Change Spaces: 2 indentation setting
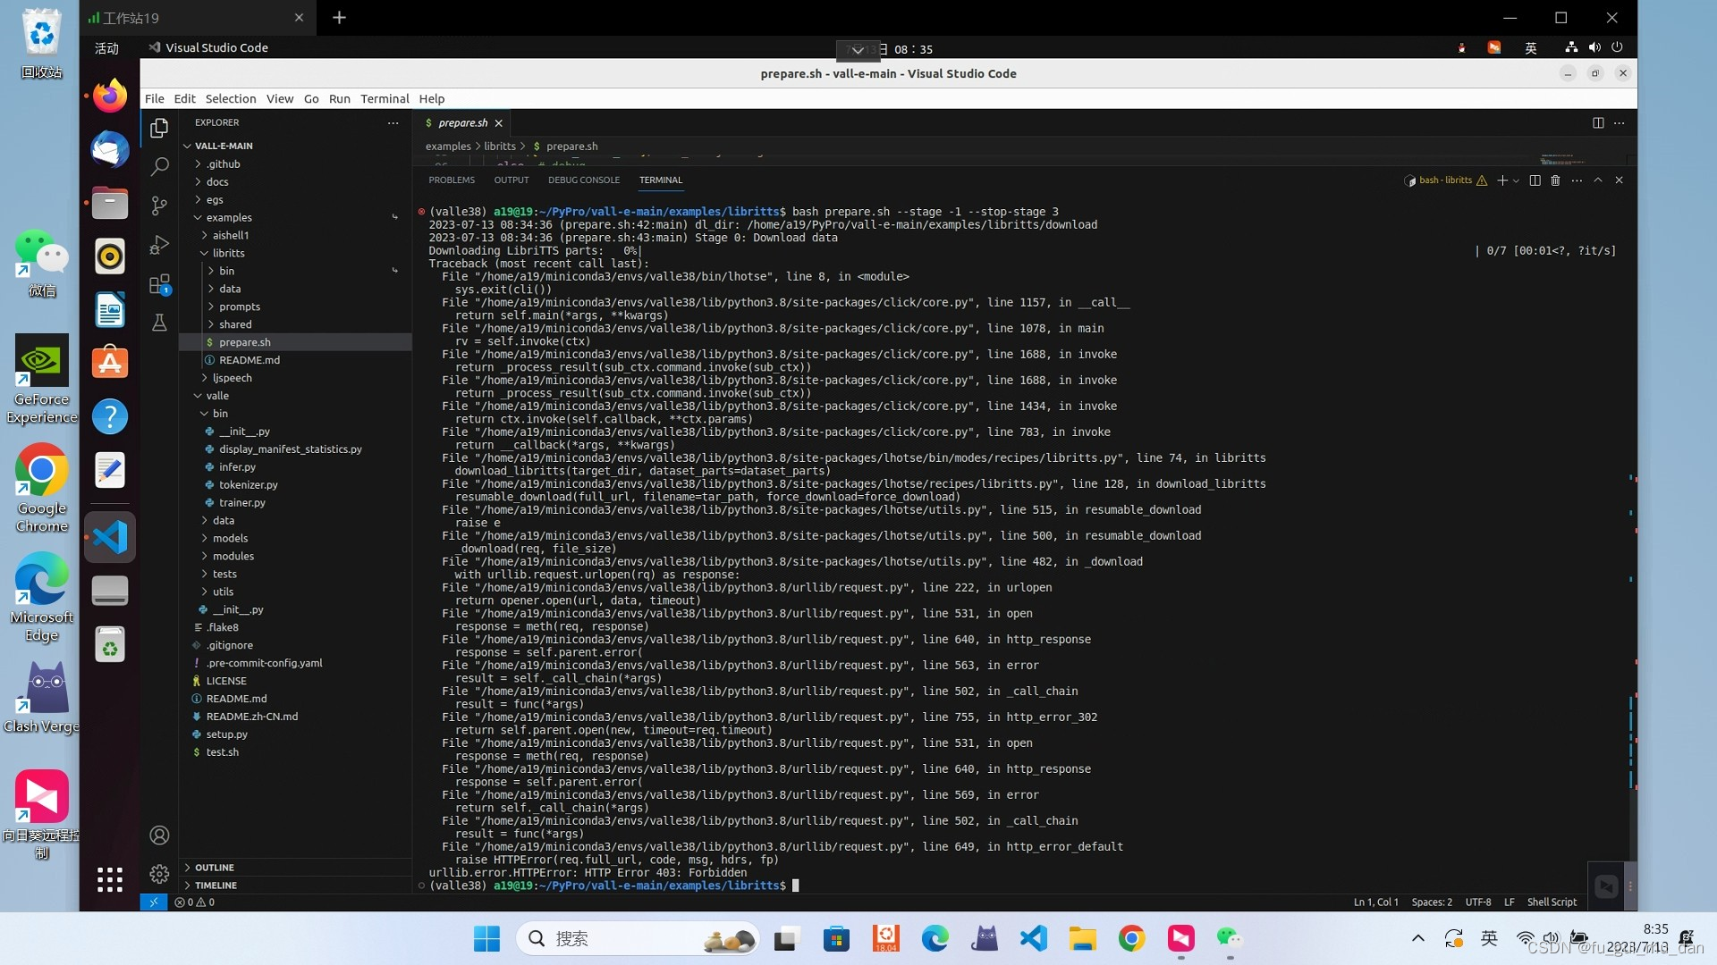Viewport: 1717px width, 965px height. (1432, 902)
